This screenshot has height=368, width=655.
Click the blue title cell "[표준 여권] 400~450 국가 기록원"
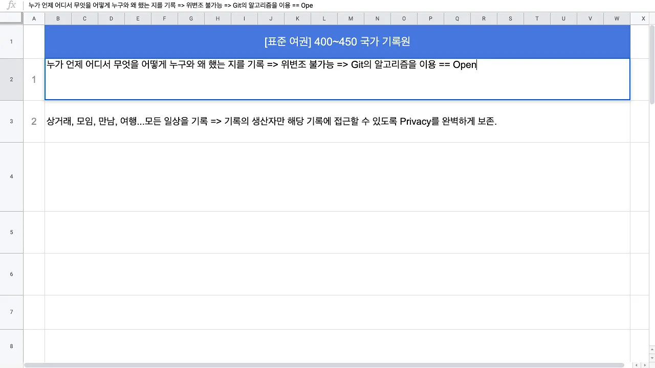337,41
